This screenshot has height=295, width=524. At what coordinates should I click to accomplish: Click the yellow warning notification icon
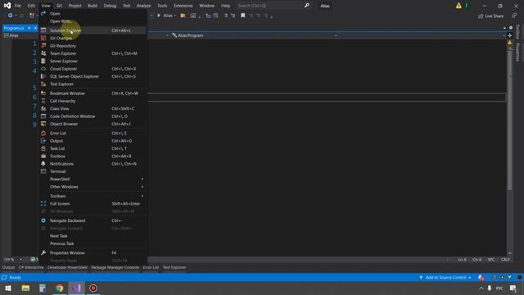point(458,6)
